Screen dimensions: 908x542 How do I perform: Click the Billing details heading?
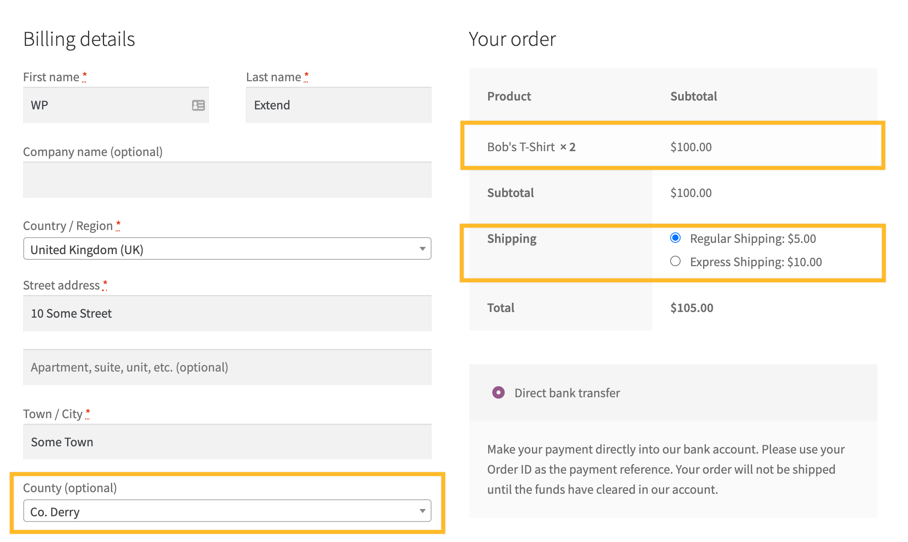80,39
